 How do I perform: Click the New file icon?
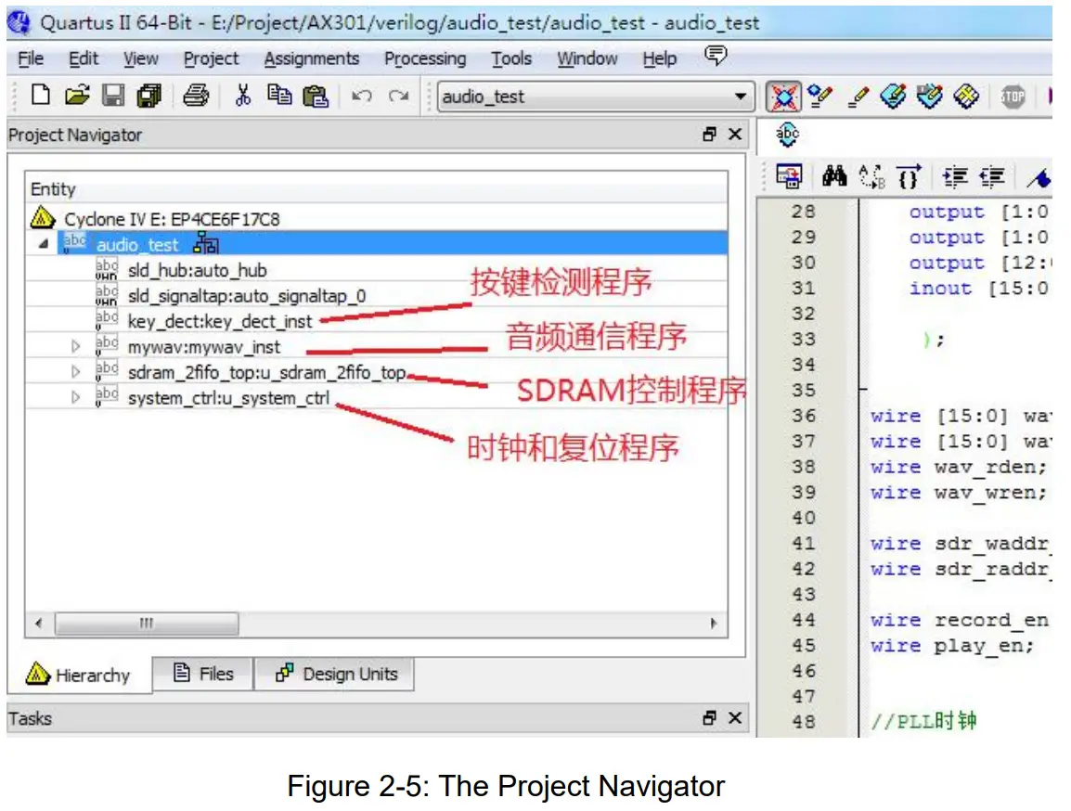click(40, 96)
